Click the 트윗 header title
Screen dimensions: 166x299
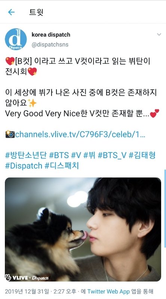point(36,12)
